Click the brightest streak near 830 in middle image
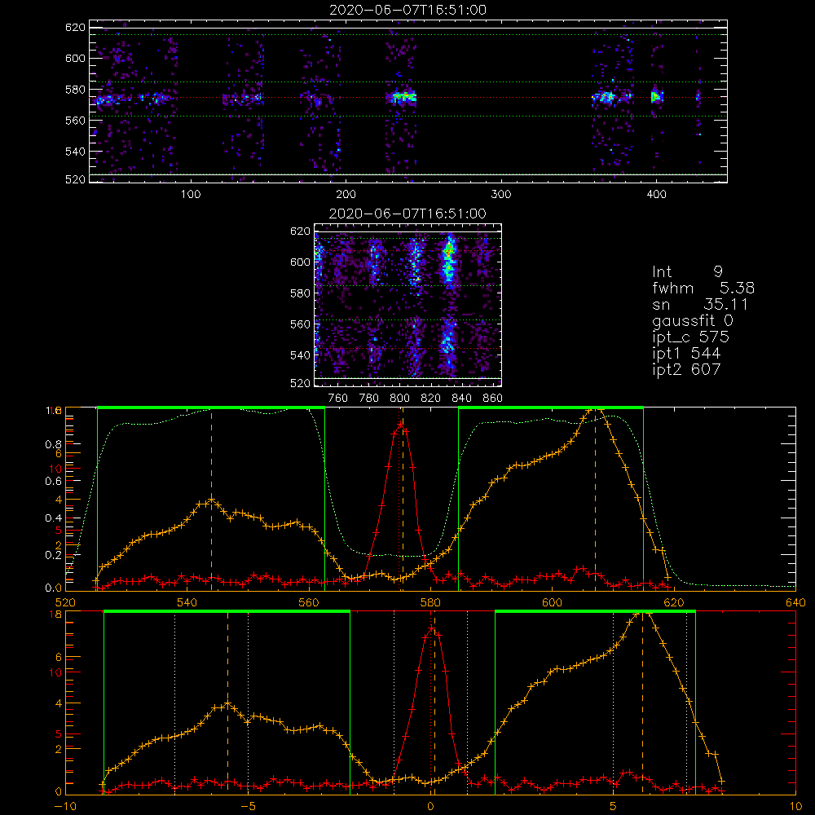Image resolution: width=815 pixels, height=815 pixels. tap(448, 260)
